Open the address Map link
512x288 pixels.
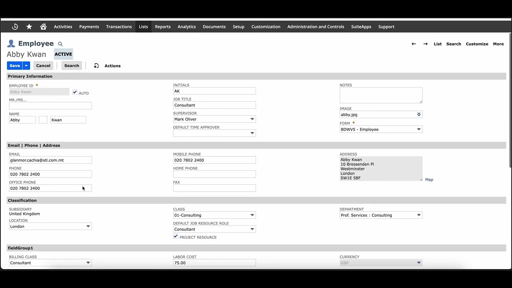[429, 180]
